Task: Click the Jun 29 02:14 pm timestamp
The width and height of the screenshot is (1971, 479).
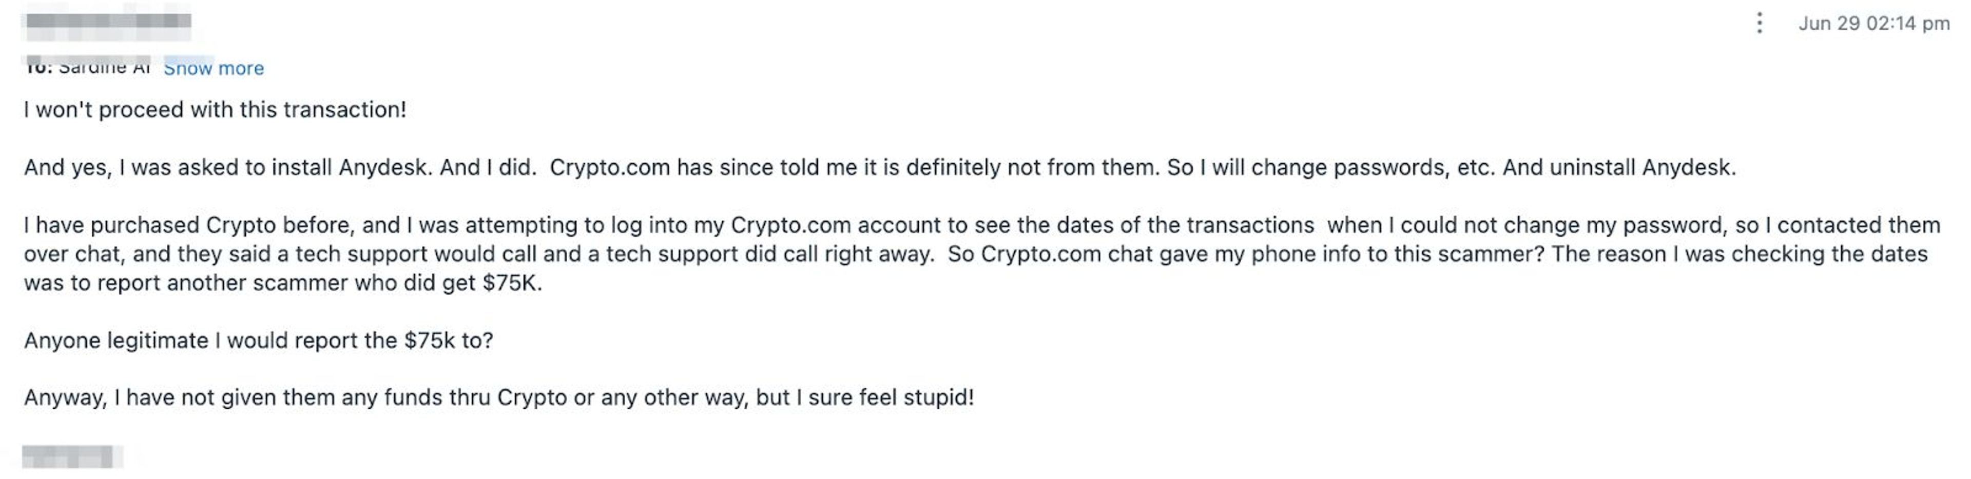Action: (x=1874, y=23)
